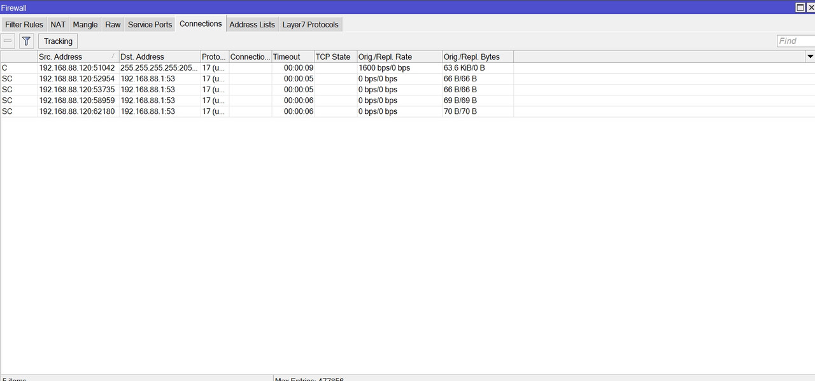This screenshot has width=815, height=381.
Task: Click the Connectio... column header
Action: [250, 57]
